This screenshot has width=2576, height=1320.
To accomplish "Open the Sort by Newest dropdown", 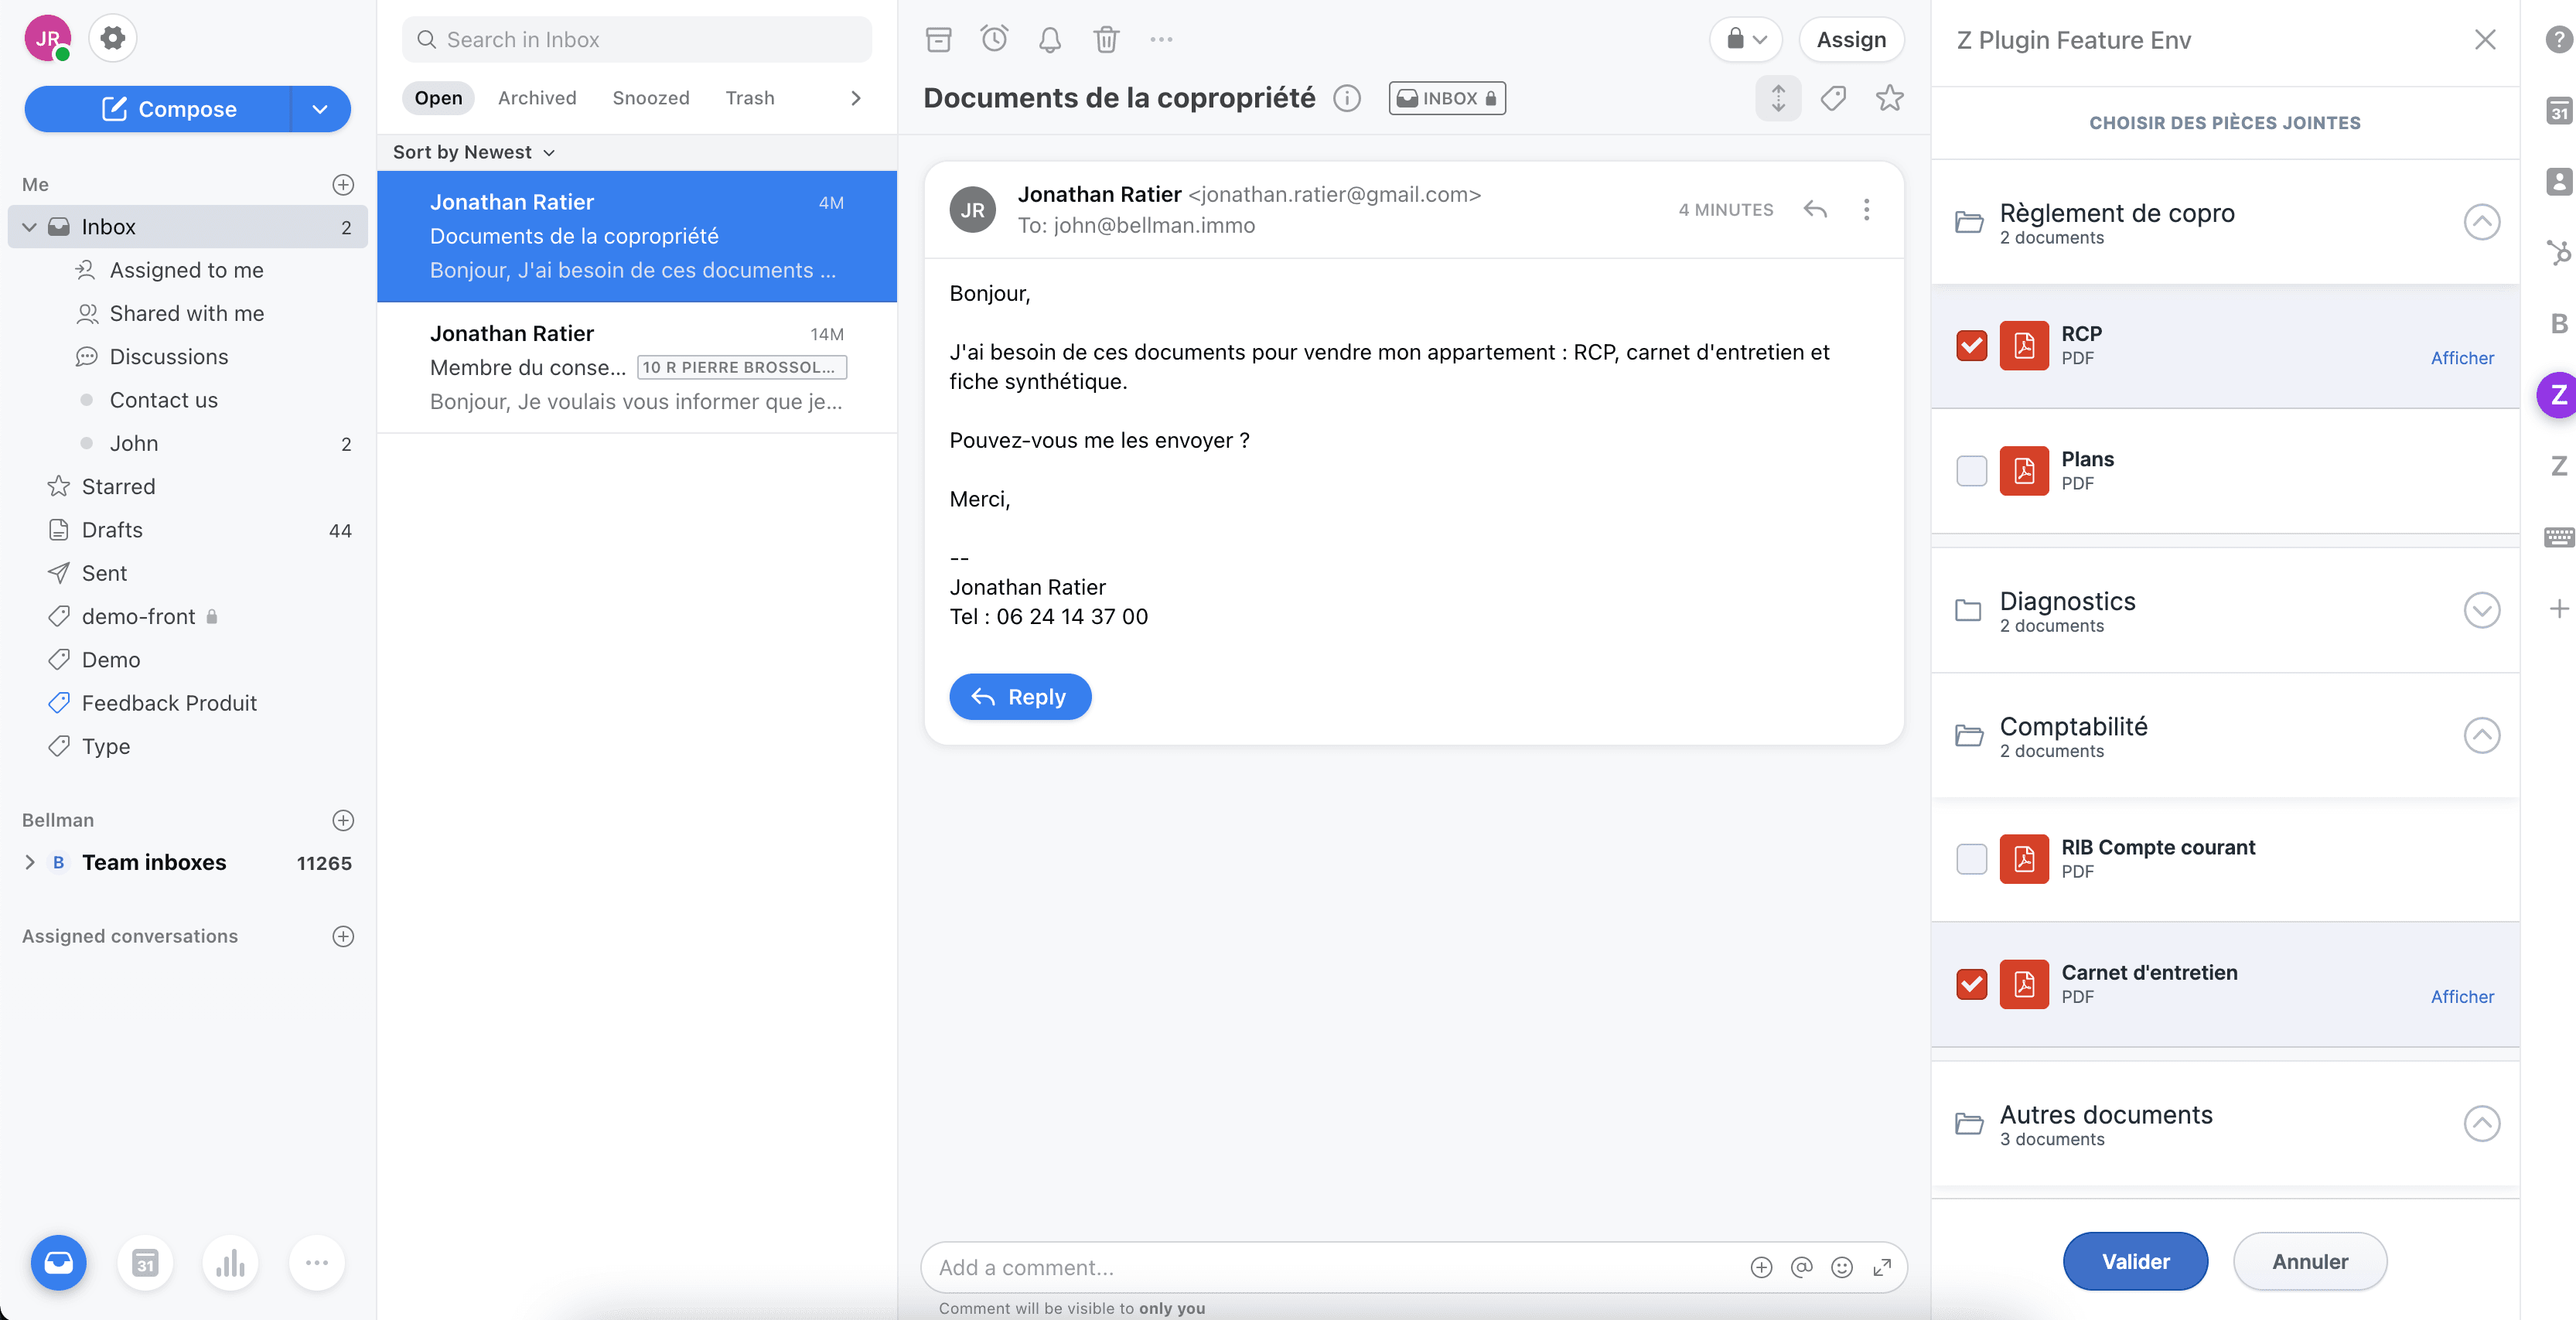I will (474, 152).
